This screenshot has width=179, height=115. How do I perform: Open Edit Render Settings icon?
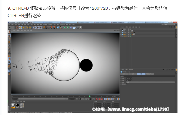(x=54, y=28)
